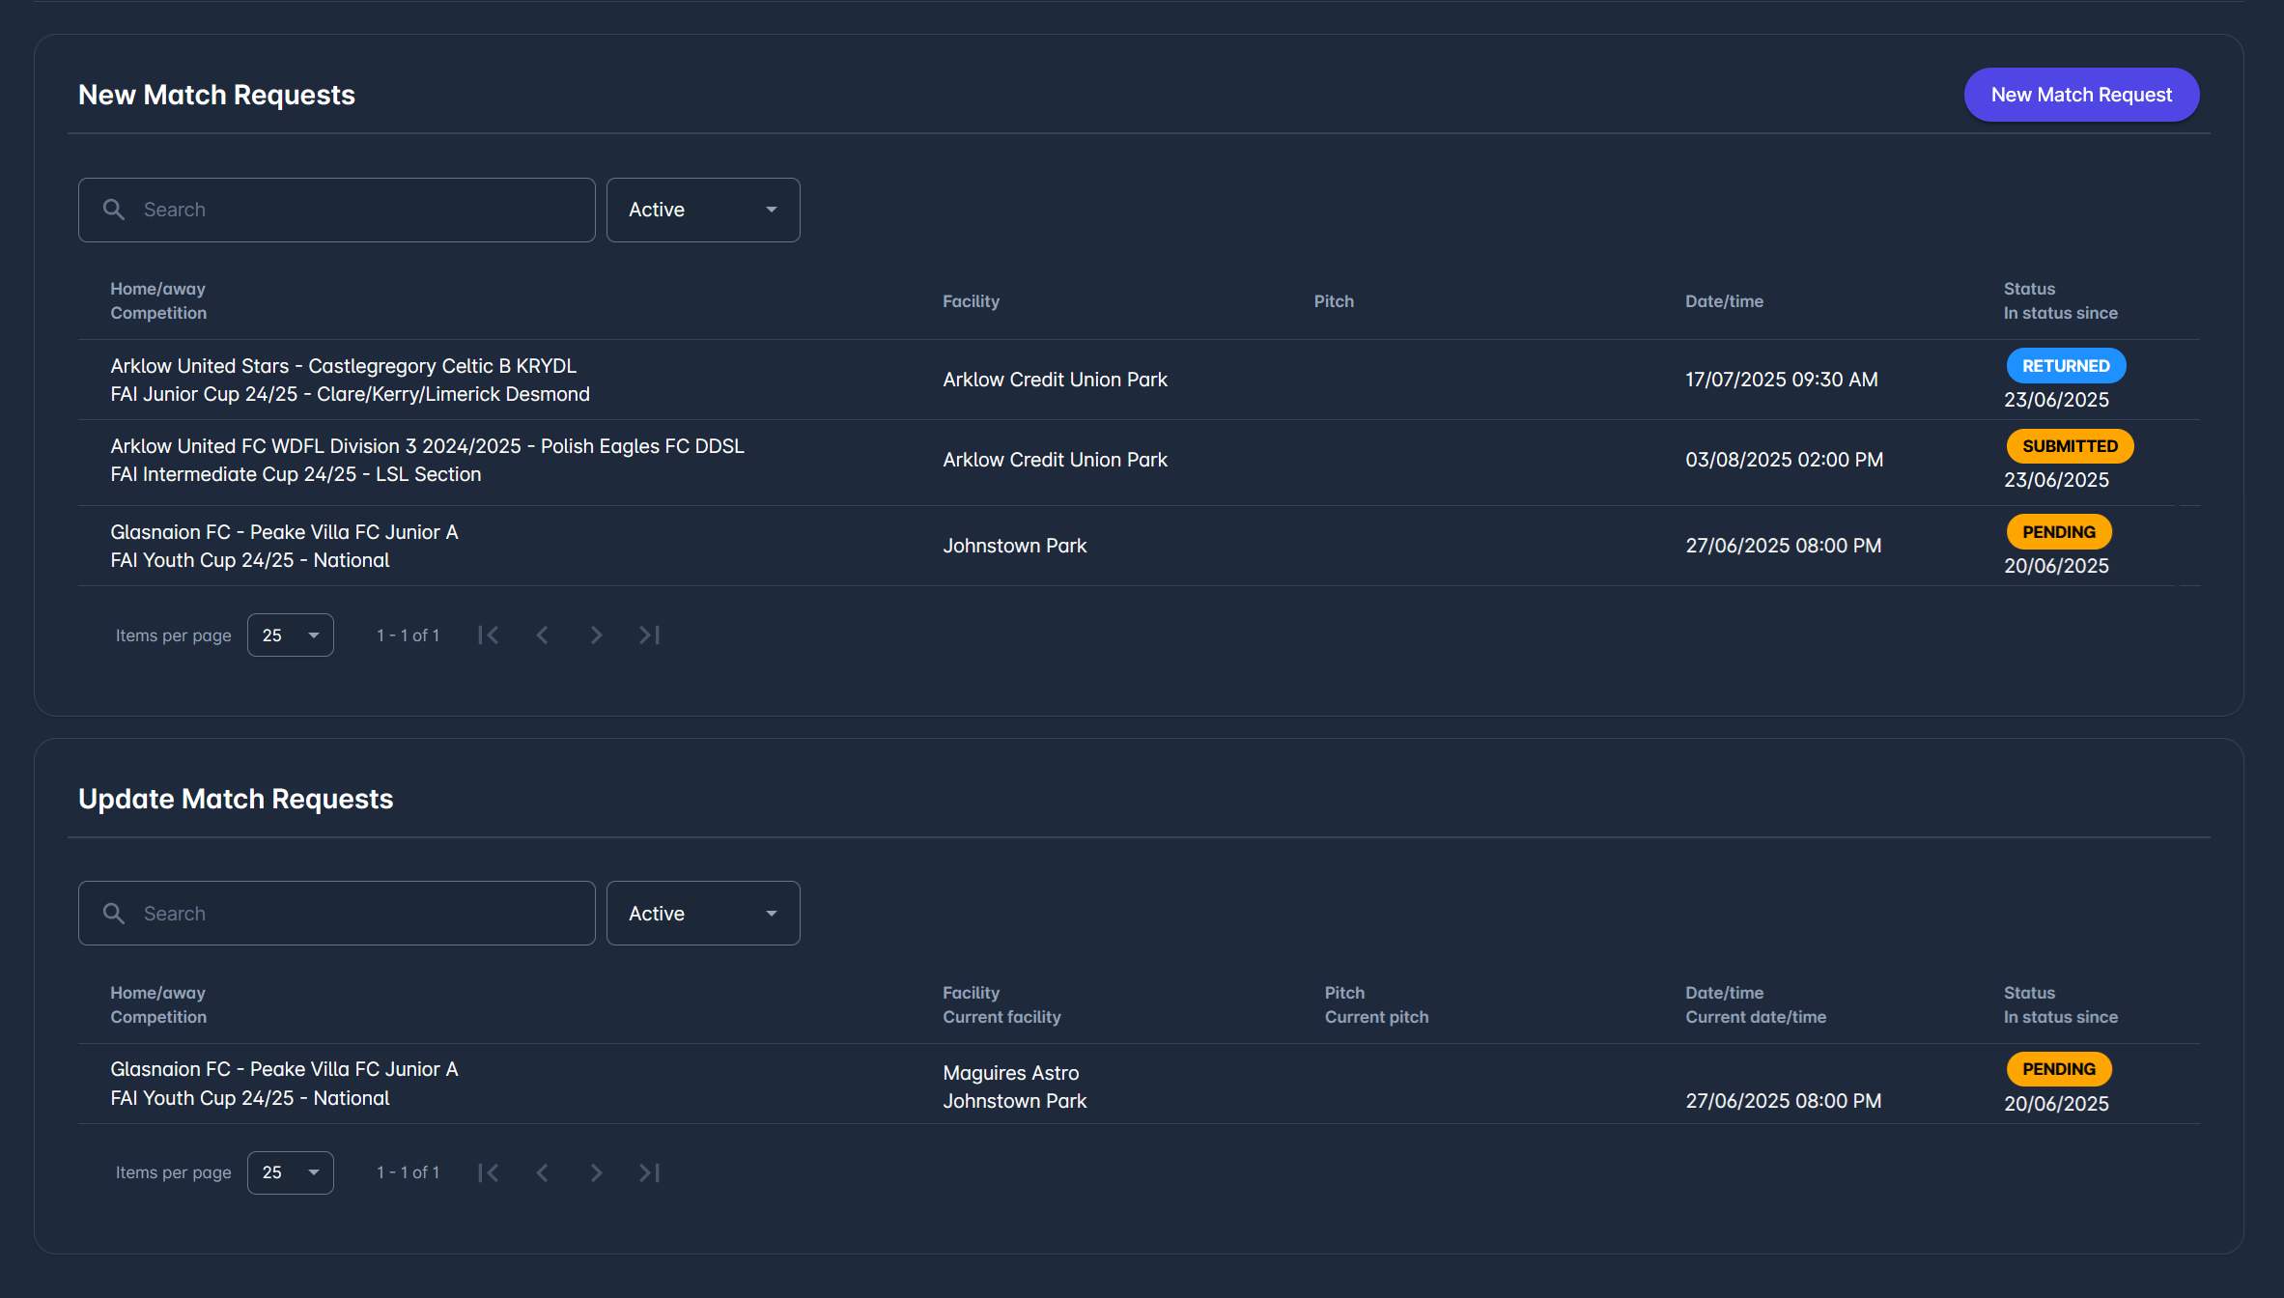The height and width of the screenshot is (1298, 2284).
Task: Open Active filter dropdown in New Match Requests
Action: coord(702,210)
